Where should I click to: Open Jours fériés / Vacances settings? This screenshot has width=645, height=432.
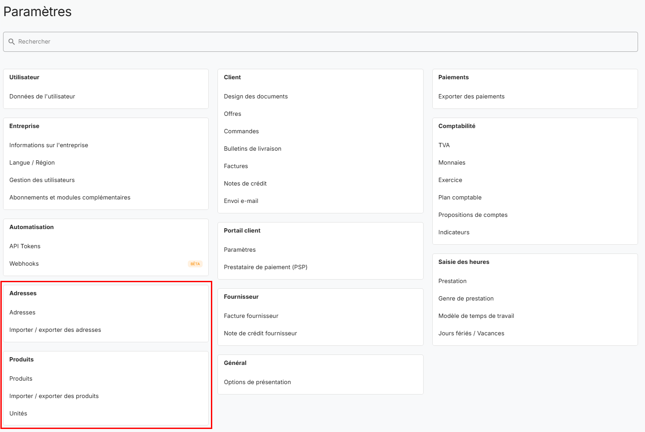[x=472, y=334]
